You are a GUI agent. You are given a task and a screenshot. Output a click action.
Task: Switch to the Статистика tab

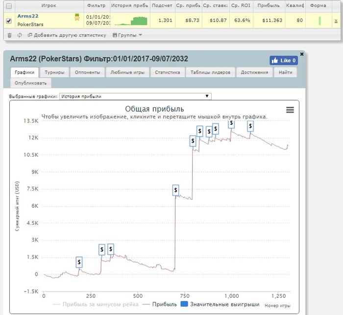point(168,73)
